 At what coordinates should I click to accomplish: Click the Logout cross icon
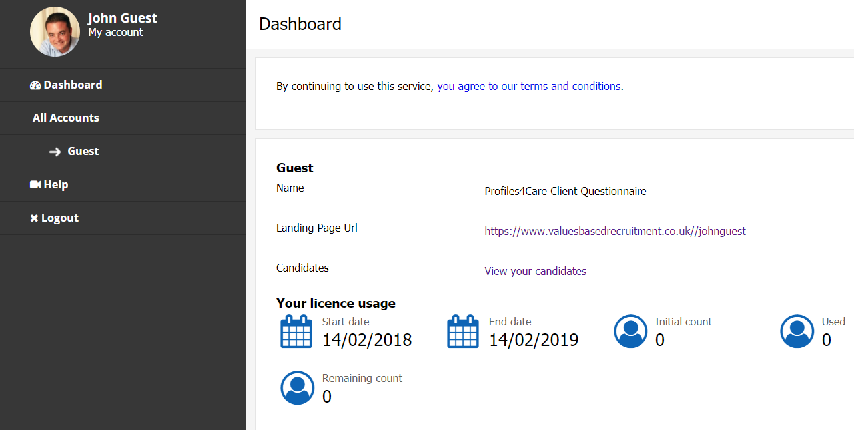tap(34, 218)
